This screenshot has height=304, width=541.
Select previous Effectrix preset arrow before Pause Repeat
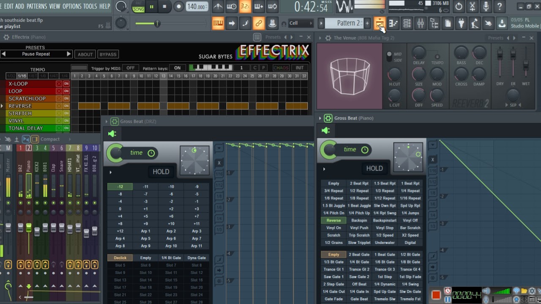click(3, 54)
